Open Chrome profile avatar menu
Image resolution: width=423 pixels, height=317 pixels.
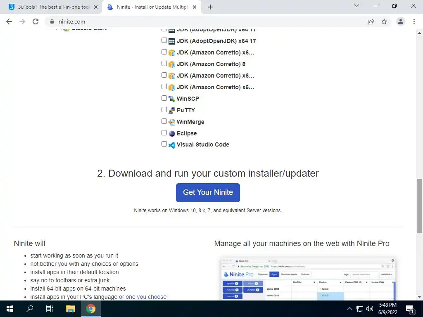tap(401, 21)
